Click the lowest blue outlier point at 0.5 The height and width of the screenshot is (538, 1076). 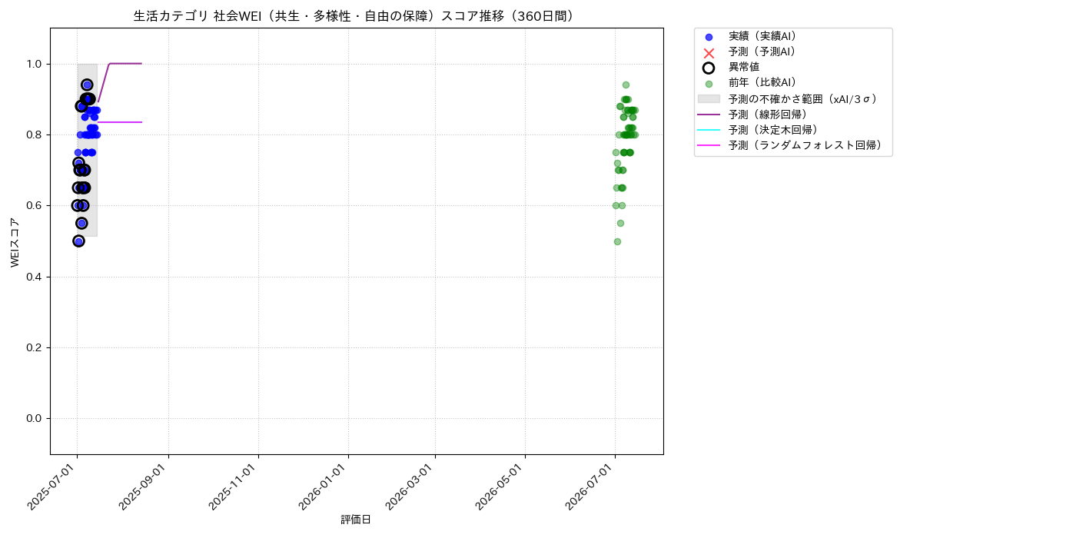(78, 241)
